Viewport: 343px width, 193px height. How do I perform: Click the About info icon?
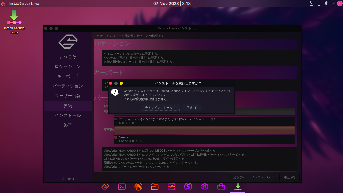coord(64,179)
